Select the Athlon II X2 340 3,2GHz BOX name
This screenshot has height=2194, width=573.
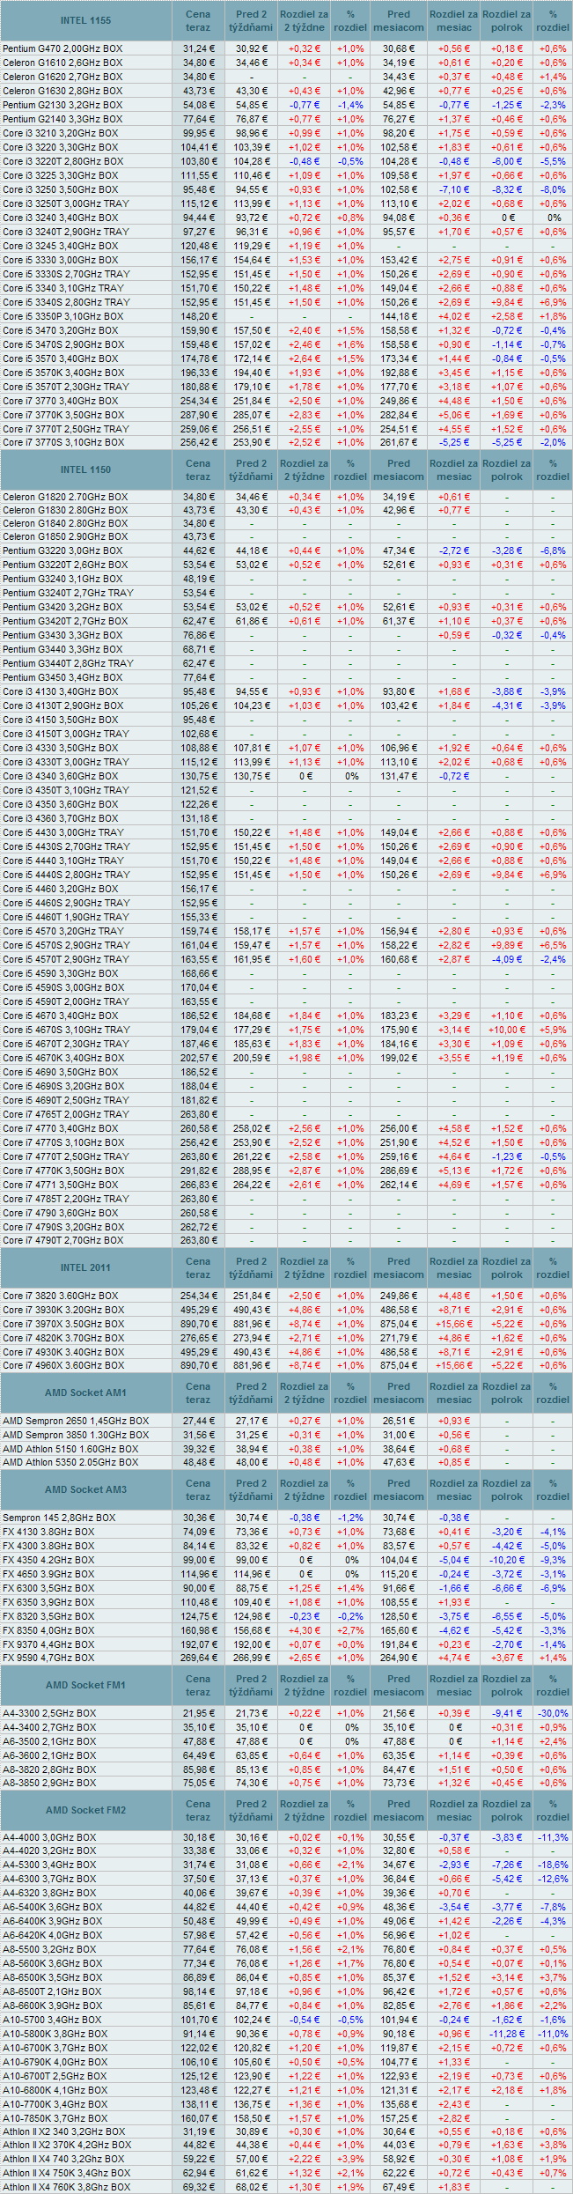coord(66,2131)
